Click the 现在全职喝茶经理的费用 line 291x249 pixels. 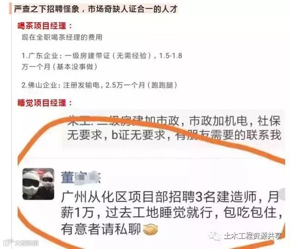[x=62, y=37]
